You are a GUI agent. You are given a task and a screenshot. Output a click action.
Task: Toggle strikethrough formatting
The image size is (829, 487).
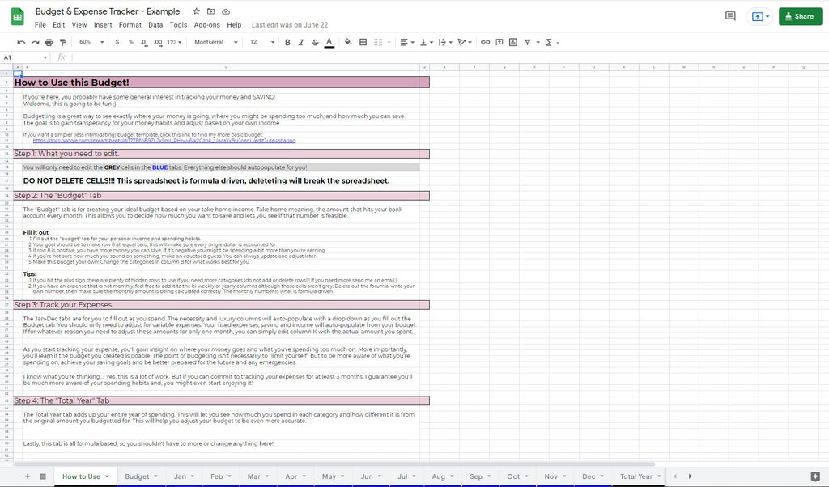click(x=315, y=42)
